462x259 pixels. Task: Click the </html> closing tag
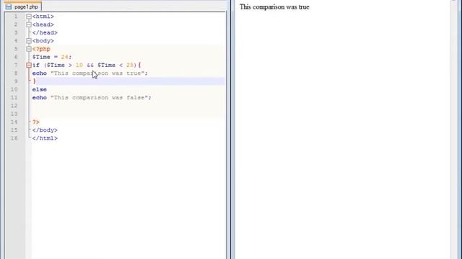point(45,138)
